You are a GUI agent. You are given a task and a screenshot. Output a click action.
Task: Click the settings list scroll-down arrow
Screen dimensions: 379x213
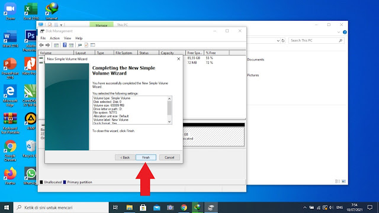(169, 122)
